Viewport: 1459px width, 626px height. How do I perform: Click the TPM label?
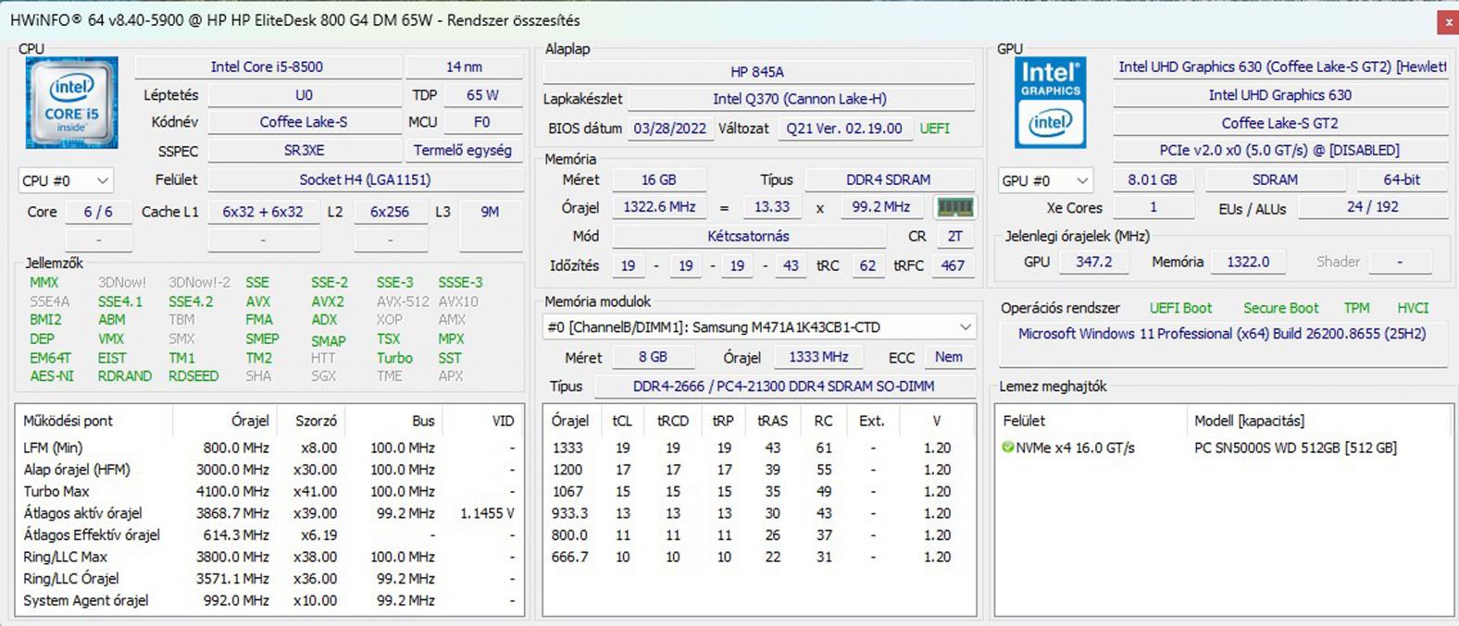click(1357, 308)
